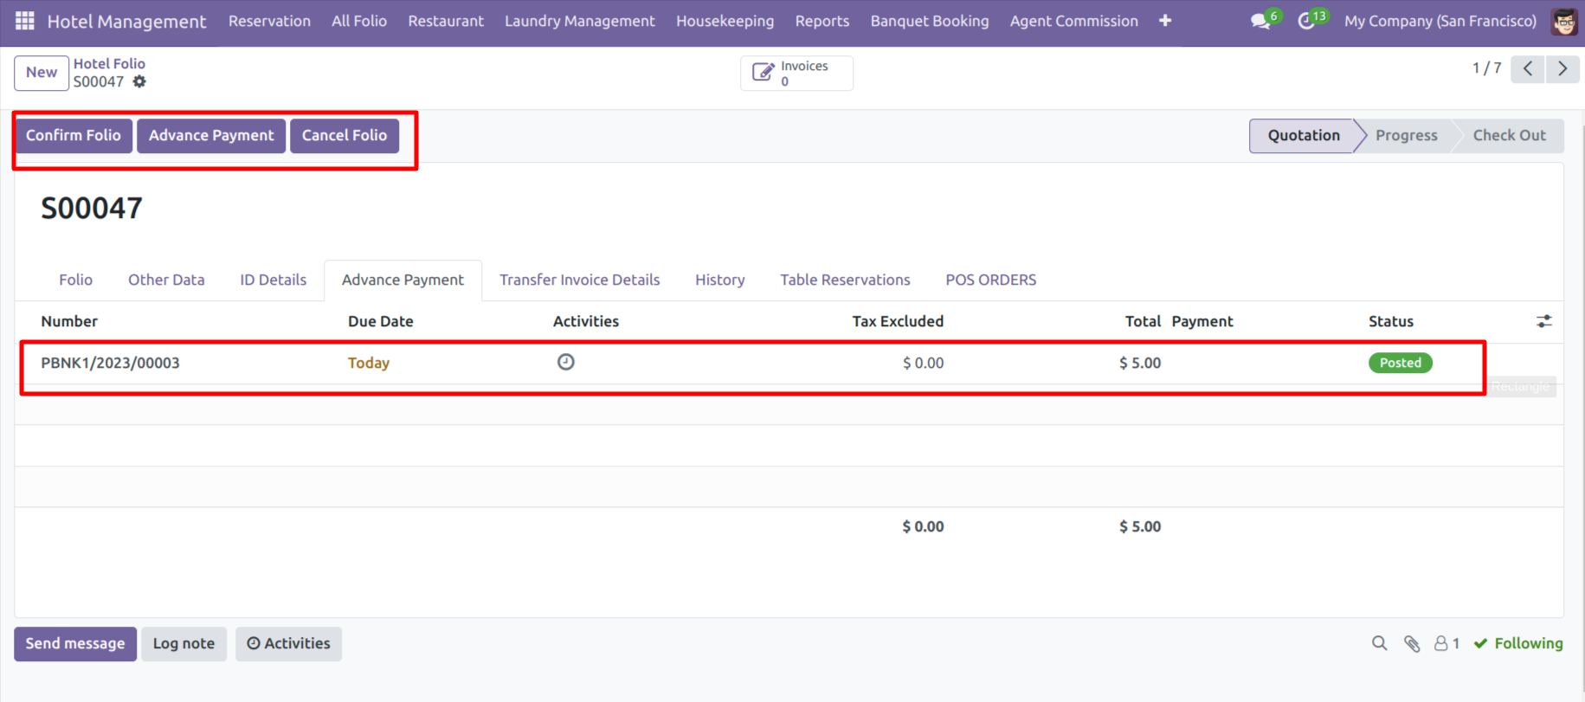Open the apps grid menu icon

pyautogui.click(x=25, y=21)
